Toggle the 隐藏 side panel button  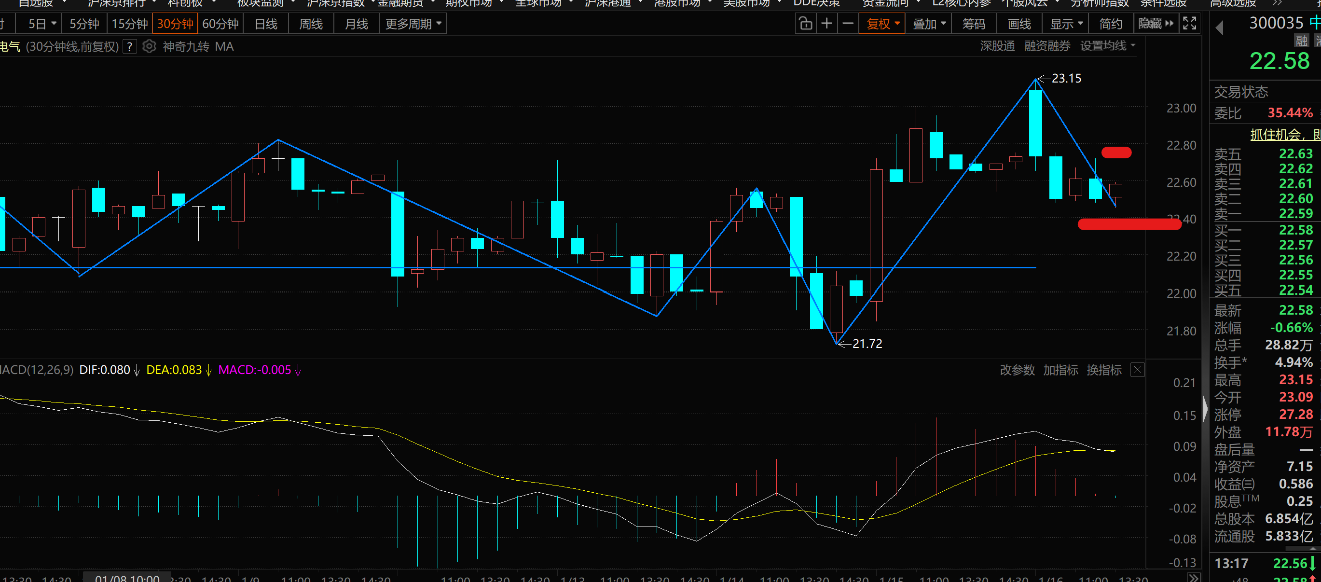pyautogui.click(x=1156, y=24)
